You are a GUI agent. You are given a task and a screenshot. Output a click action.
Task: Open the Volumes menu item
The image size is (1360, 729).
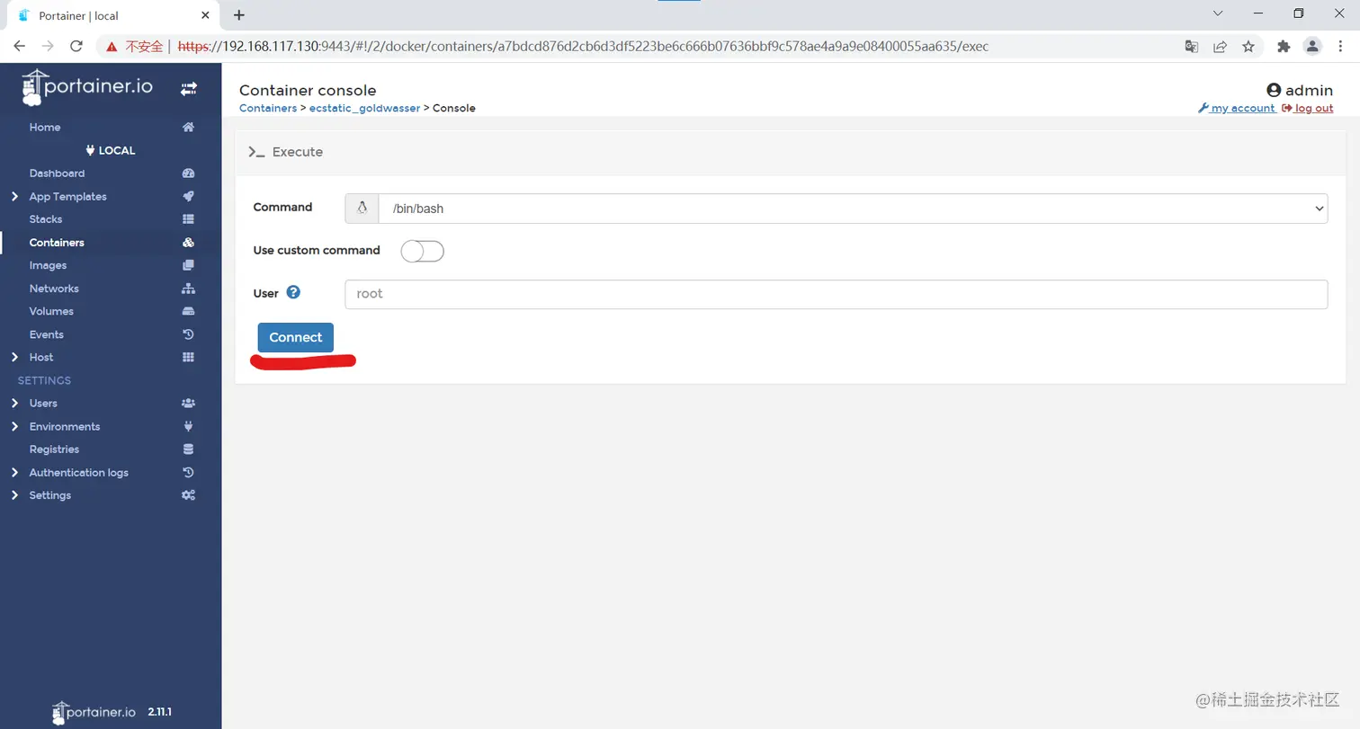coord(51,312)
